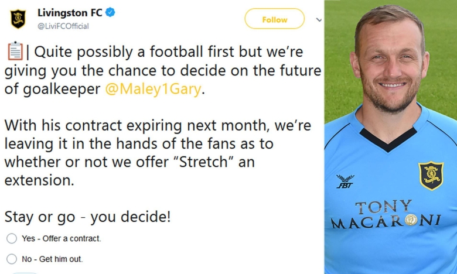The height and width of the screenshot is (274, 457).
Task: Click the 'No - Get him out.' label text
Action: 52,259
